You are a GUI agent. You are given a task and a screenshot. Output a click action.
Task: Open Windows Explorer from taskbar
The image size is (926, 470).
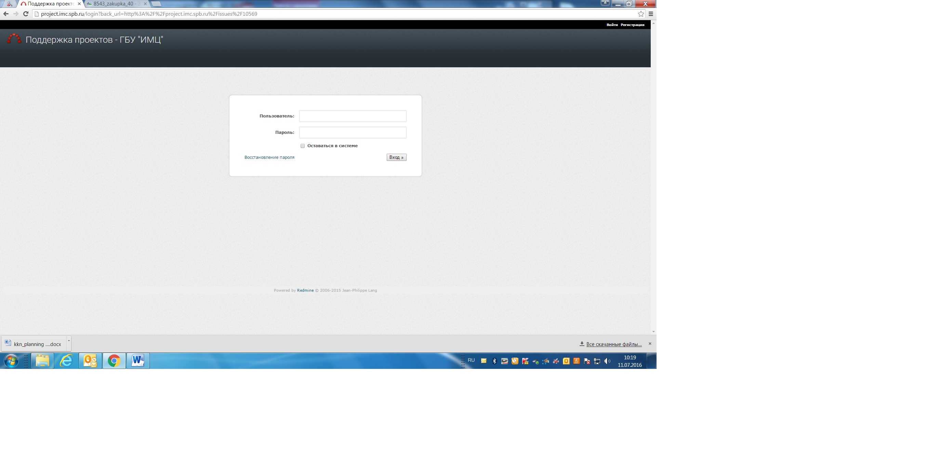click(42, 360)
